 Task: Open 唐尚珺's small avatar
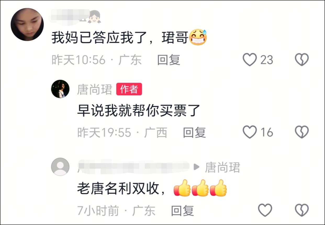[60, 89]
